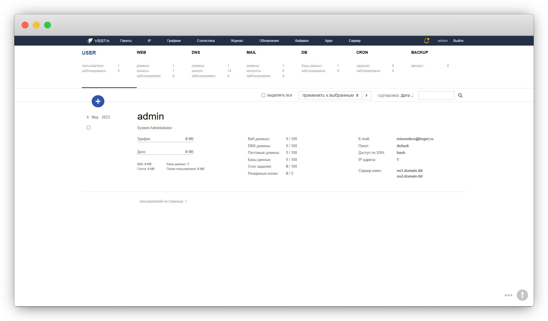Click the green macOS window button
Viewport: 548px width, 321px height.
click(48, 25)
